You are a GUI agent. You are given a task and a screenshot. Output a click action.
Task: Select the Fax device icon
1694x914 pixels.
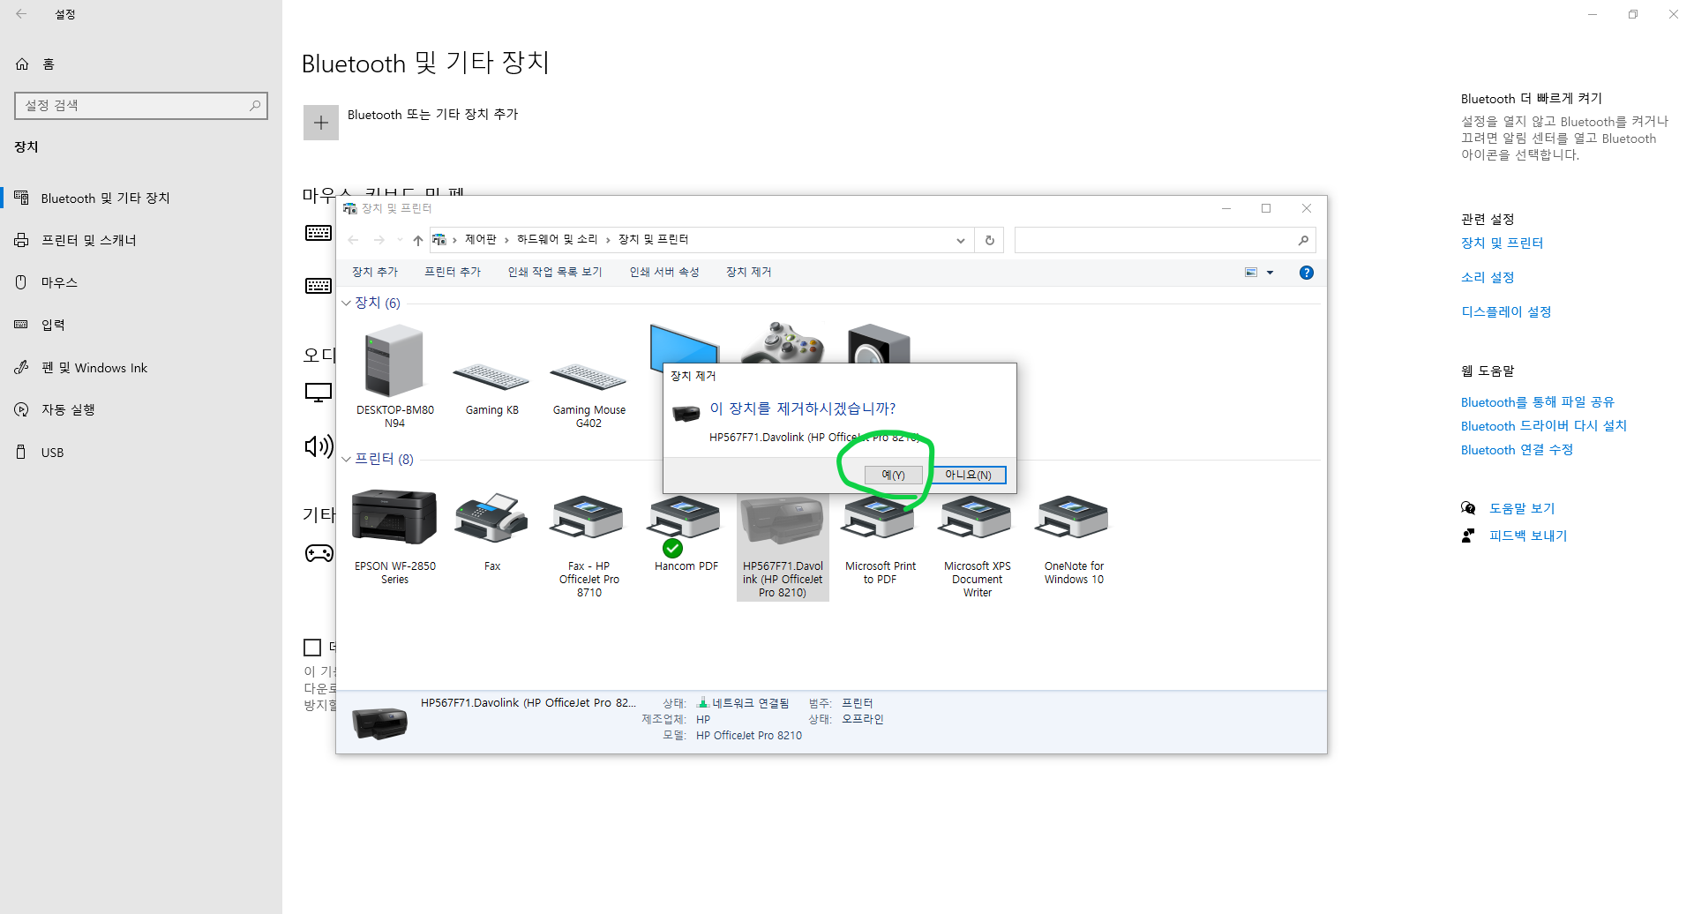491,531
